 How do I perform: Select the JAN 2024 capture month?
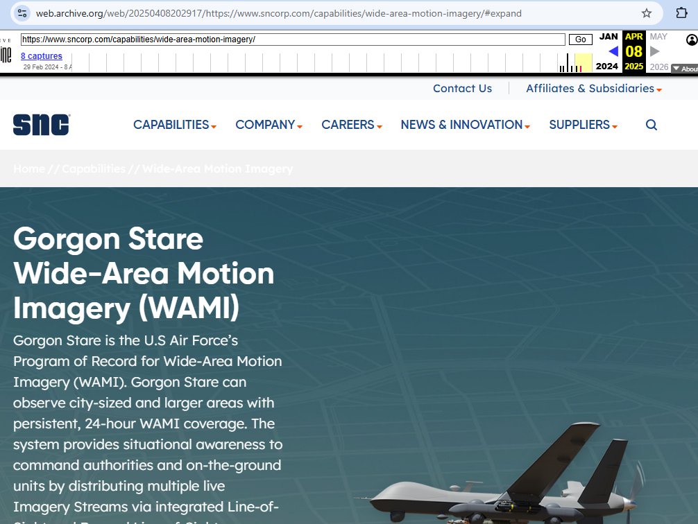(608, 37)
